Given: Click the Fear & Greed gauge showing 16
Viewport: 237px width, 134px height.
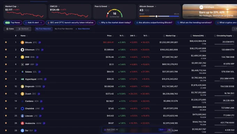Looking at the screenshot, I should [x=114, y=13].
